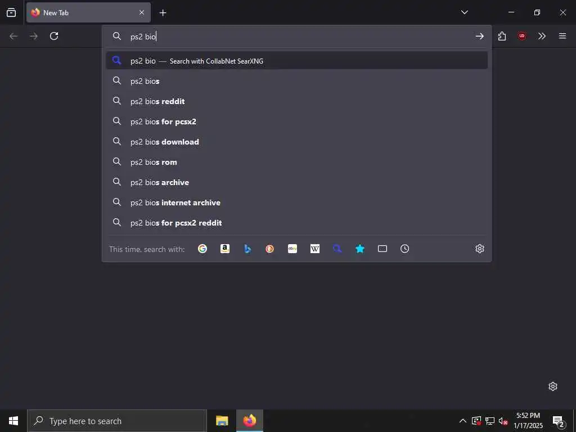Click the 'Type here to search' taskbar box
The height and width of the screenshot is (432, 576).
[117, 421]
